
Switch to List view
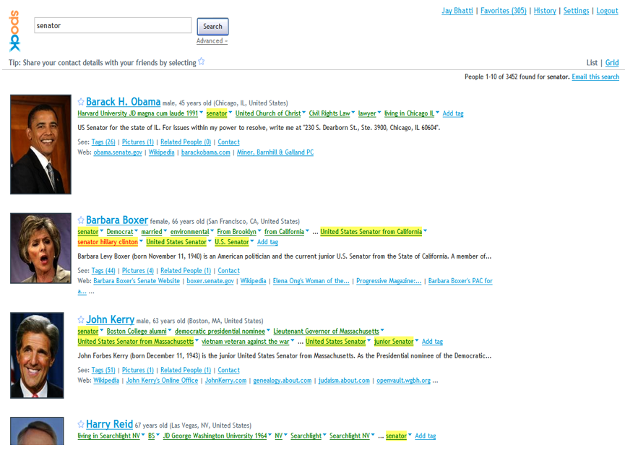[x=592, y=63]
